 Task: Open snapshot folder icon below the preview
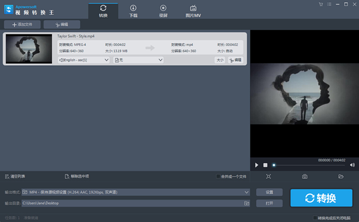[x=341, y=177]
